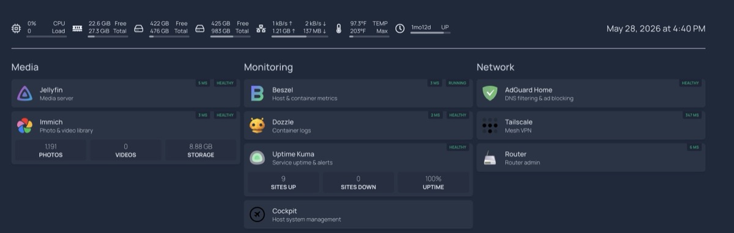
Task: Collapse the Monitoring group header
Action: 269,67
